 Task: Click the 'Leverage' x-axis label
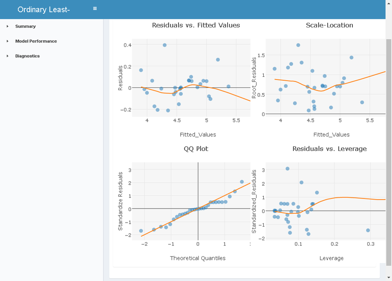coord(331,258)
